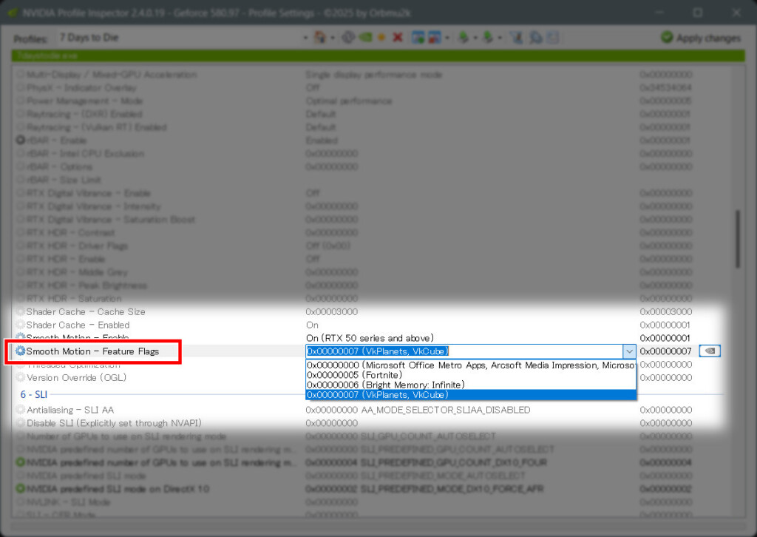The image size is (757, 537).
Task: Click the Feature Flags combo box arrow
Action: click(x=628, y=351)
